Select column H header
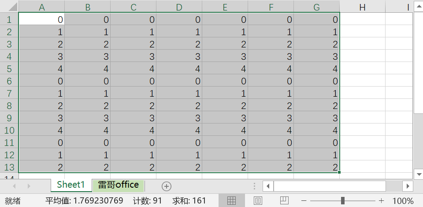 click(x=362, y=7)
